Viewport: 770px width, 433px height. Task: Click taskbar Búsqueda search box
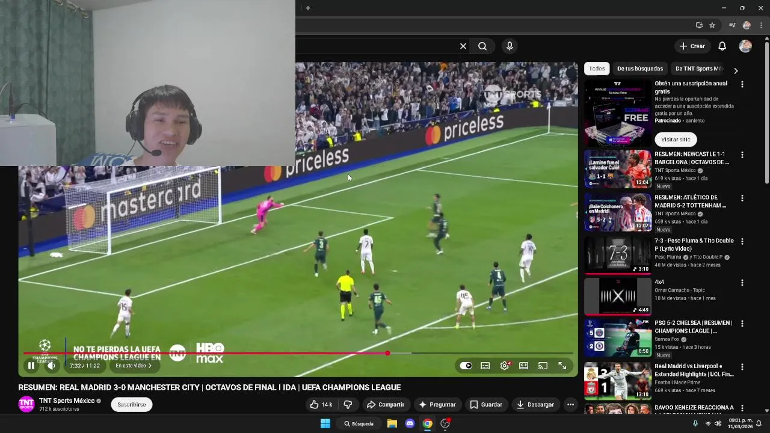[359, 423]
